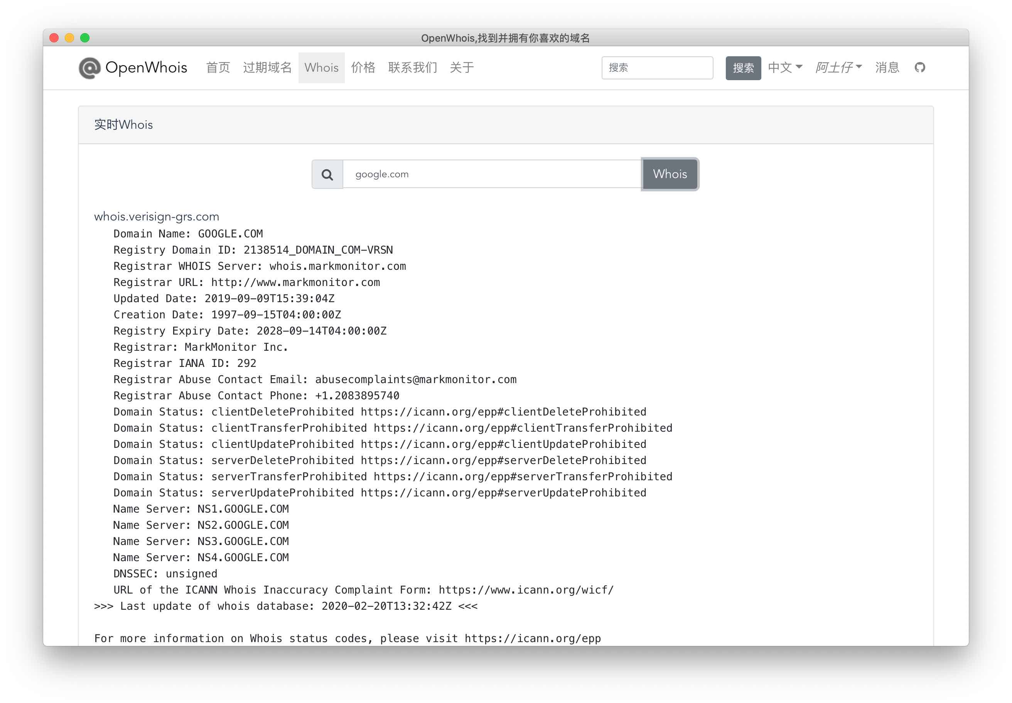Image resolution: width=1012 pixels, height=703 pixels.
Task: Open the 联系我们 contact page
Action: coord(412,67)
